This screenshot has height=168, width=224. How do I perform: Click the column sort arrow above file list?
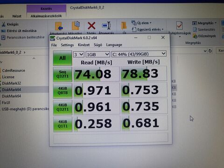coord(34,58)
